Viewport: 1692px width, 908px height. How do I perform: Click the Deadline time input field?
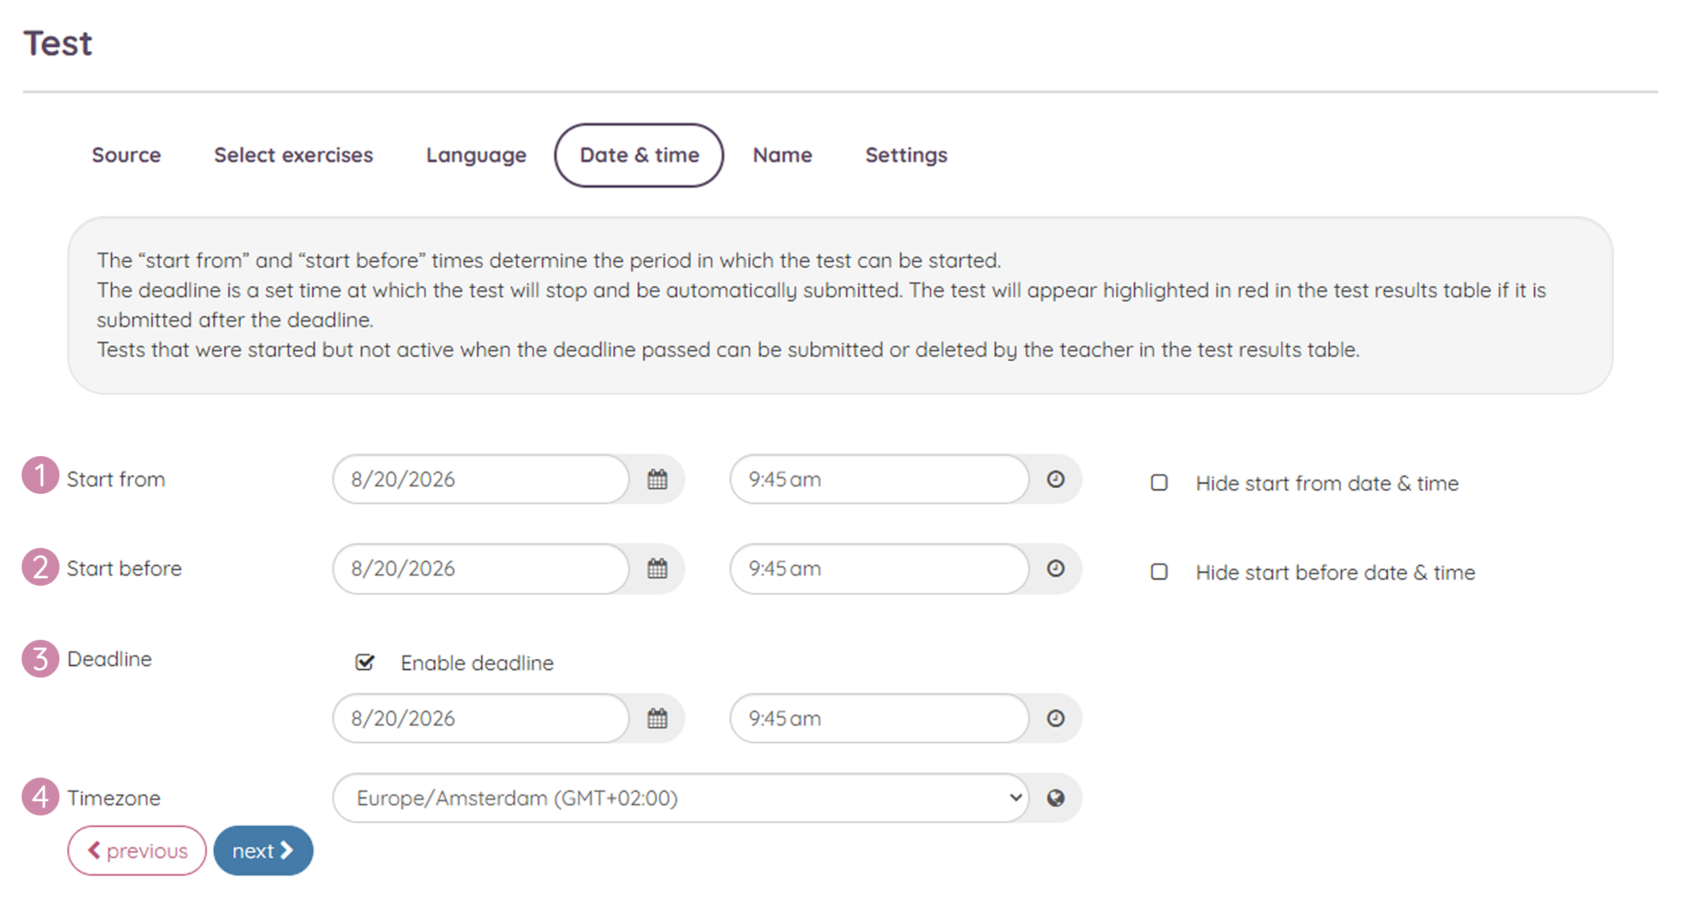tap(879, 718)
